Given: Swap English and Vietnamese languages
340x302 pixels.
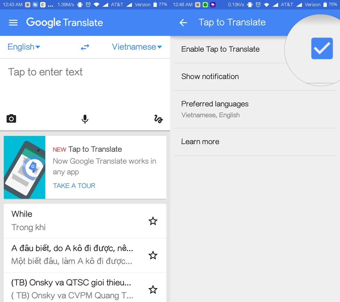Looking at the screenshot, I should click(x=85, y=47).
